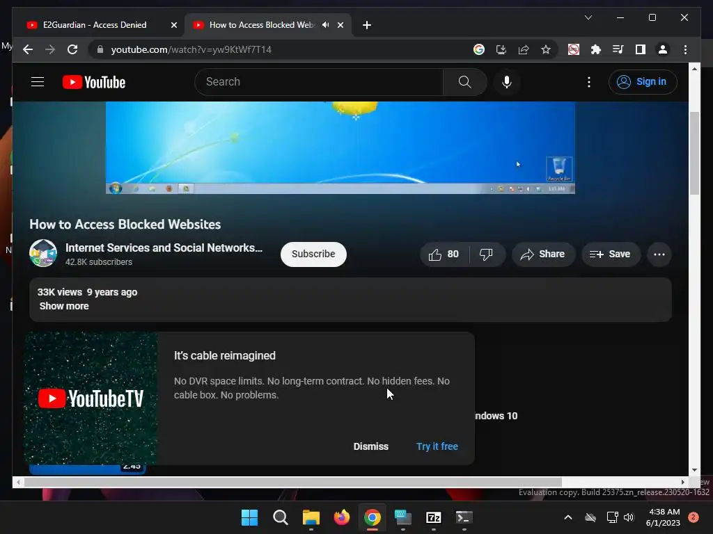The width and height of the screenshot is (713, 534).
Task: Open the media controls icon in toolbar
Action: (x=618, y=49)
